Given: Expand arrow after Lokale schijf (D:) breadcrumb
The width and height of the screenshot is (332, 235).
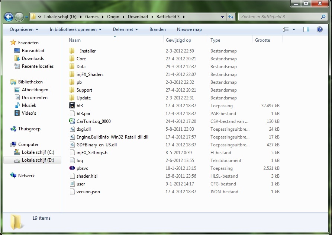Looking at the screenshot, I should (81, 17).
